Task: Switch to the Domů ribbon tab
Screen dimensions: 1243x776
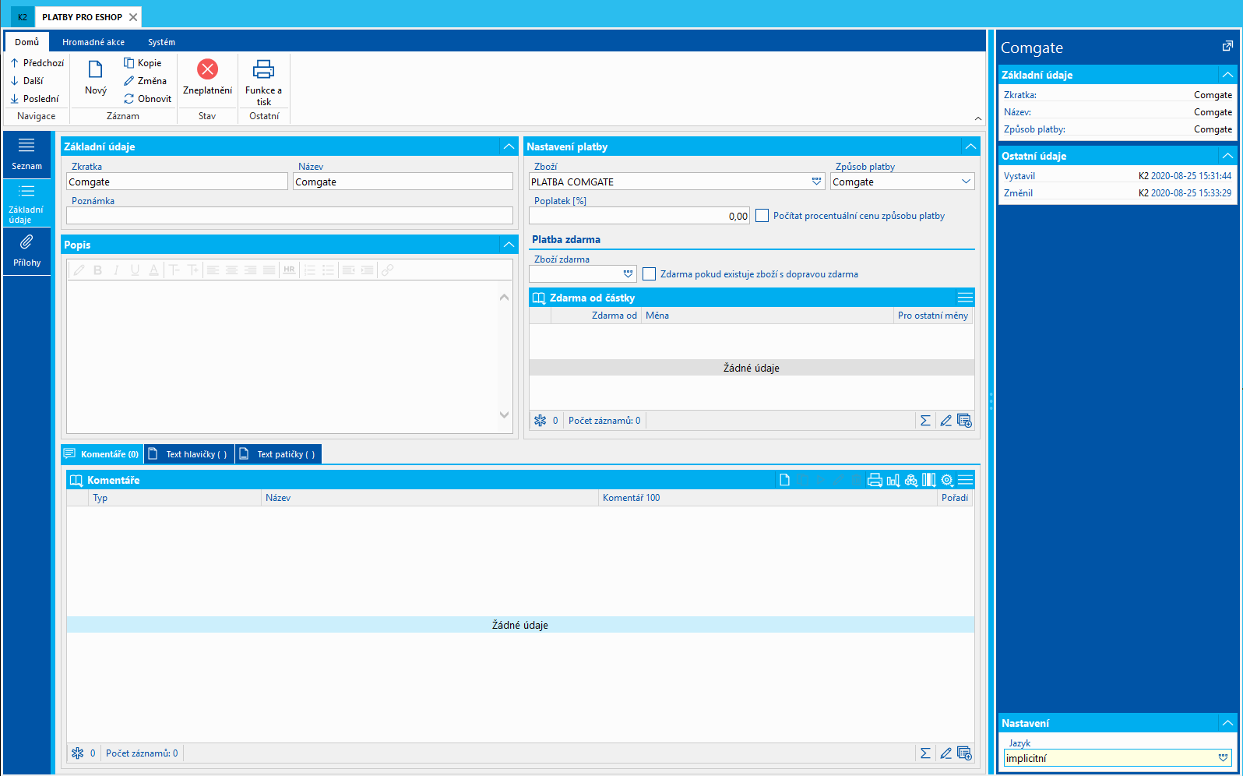Action: point(26,42)
